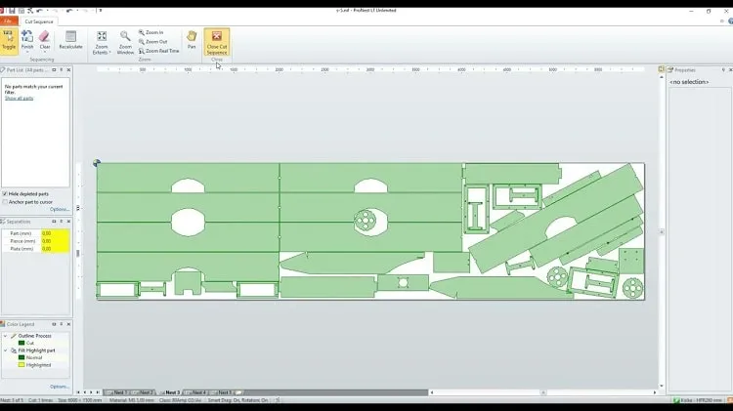Switch to the Nest 4 tab

(196, 392)
